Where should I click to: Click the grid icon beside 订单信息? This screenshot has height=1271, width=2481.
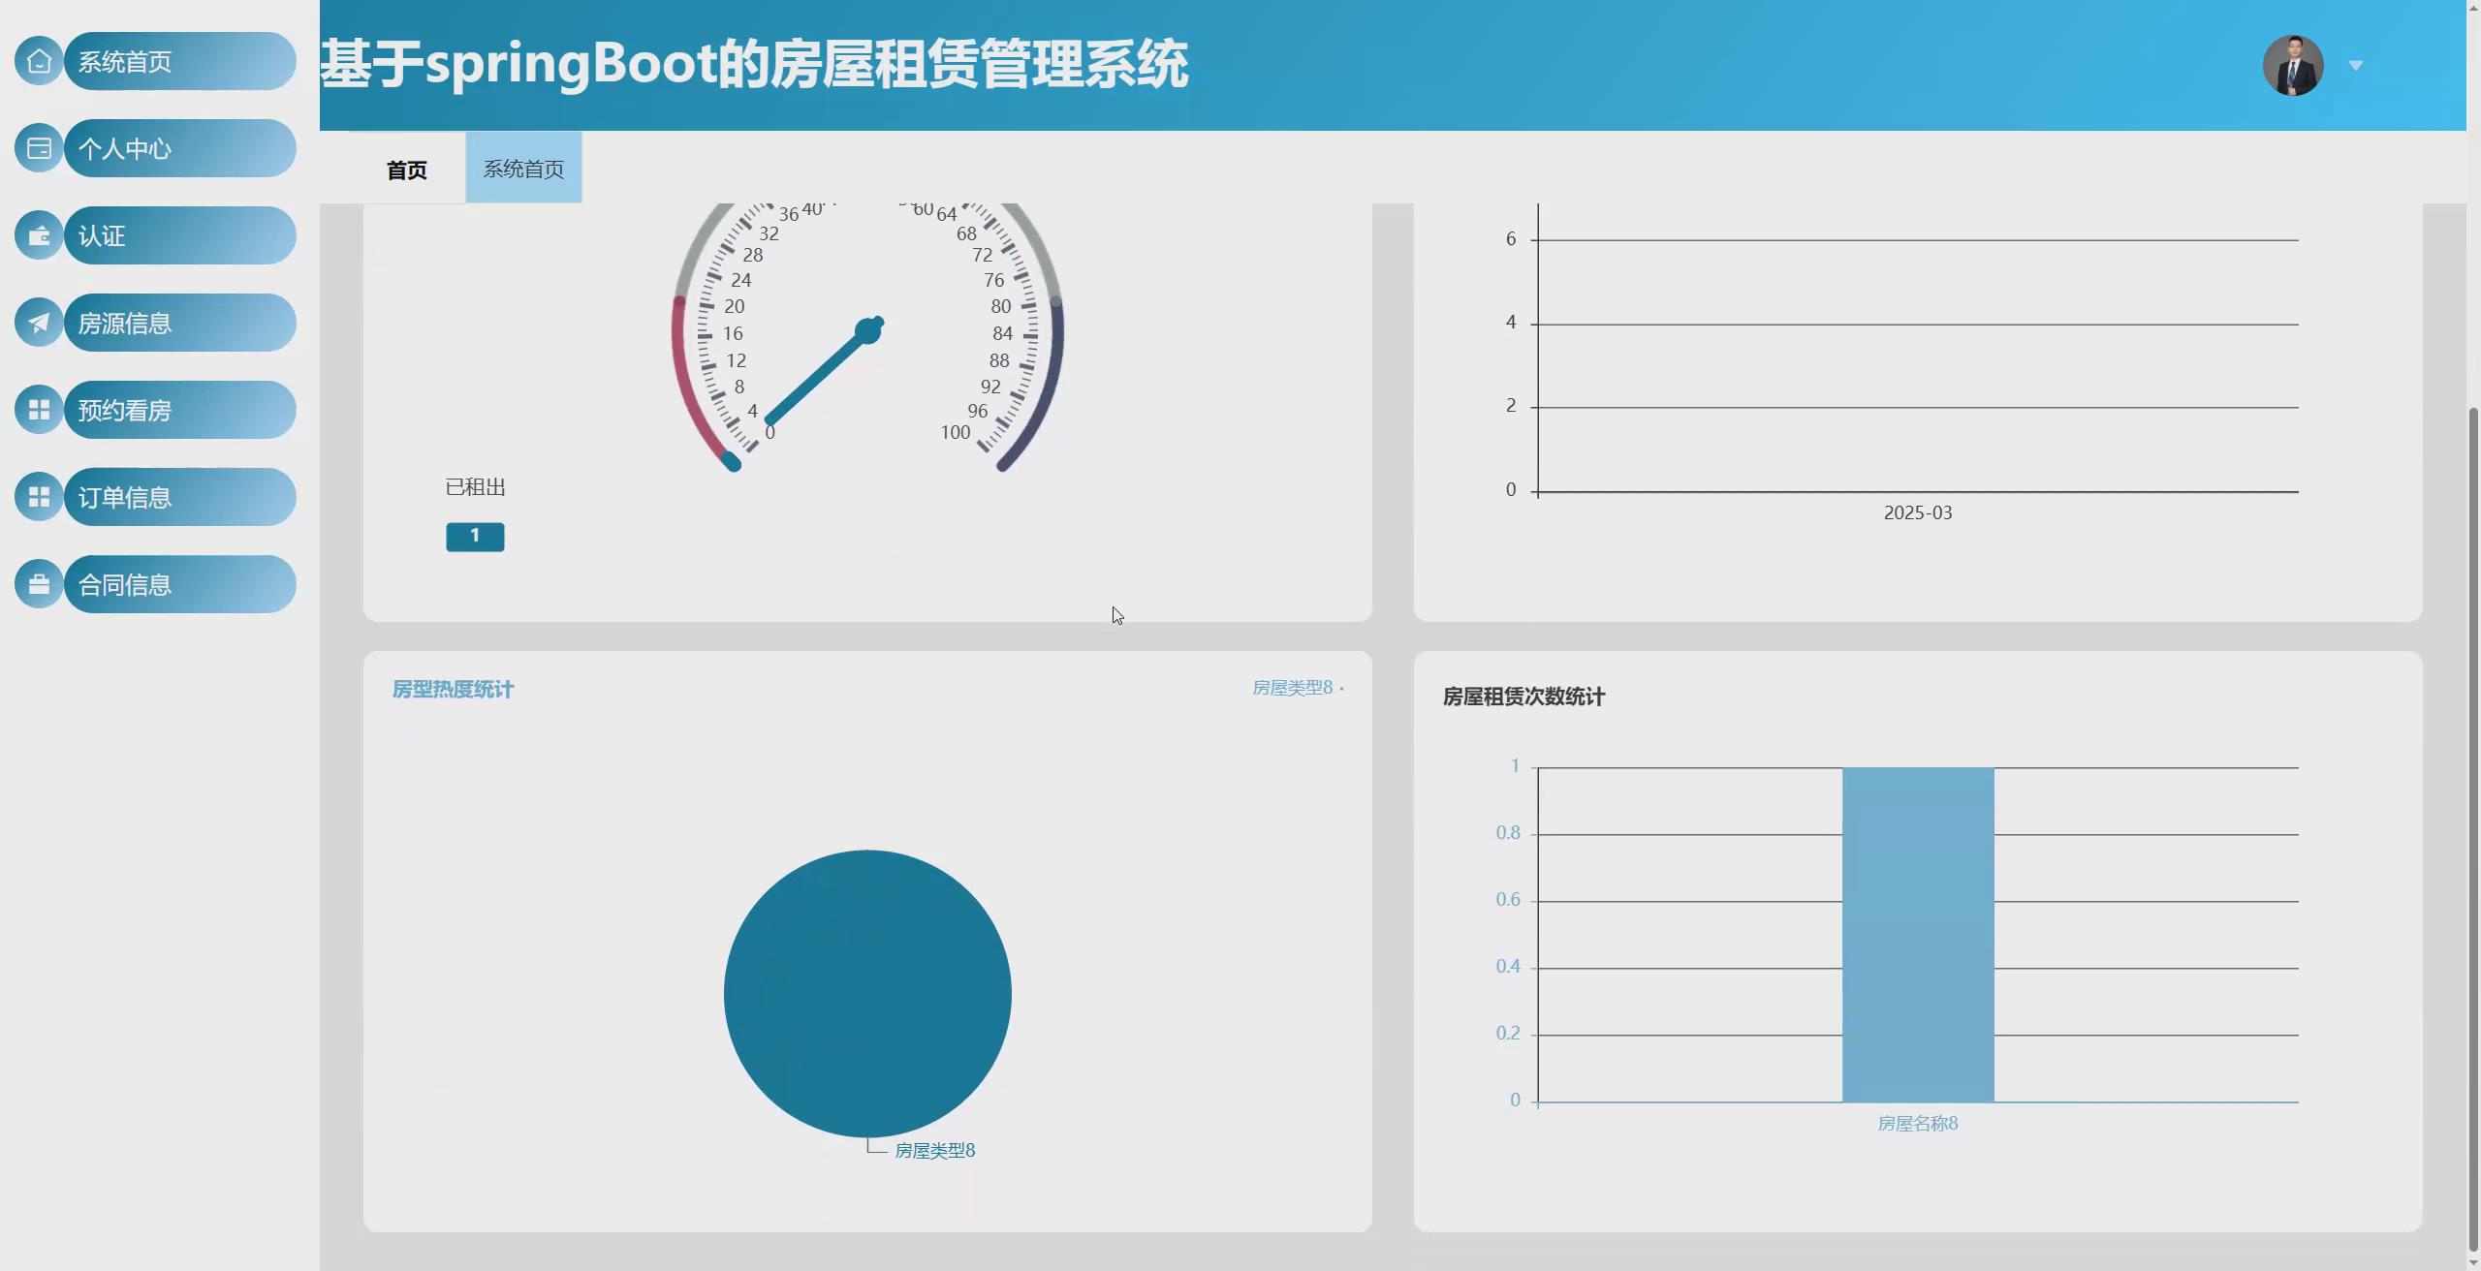coord(39,497)
